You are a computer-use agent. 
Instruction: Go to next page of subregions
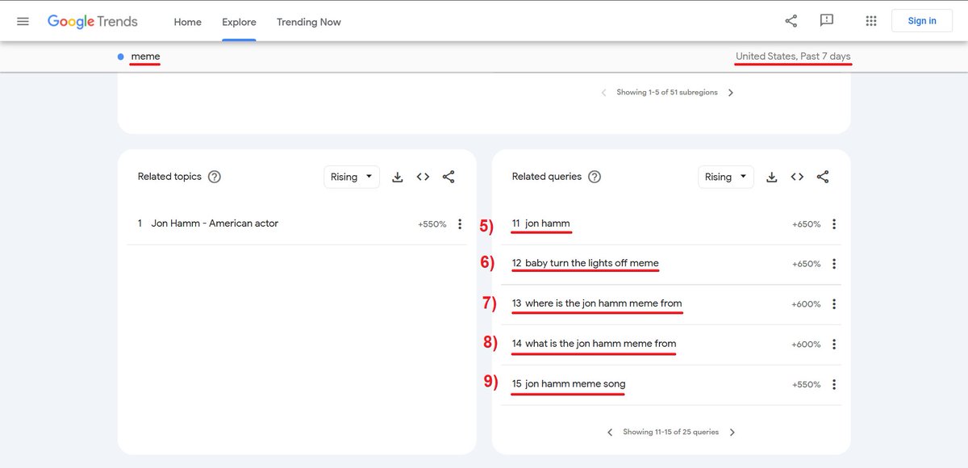pos(731,93)
